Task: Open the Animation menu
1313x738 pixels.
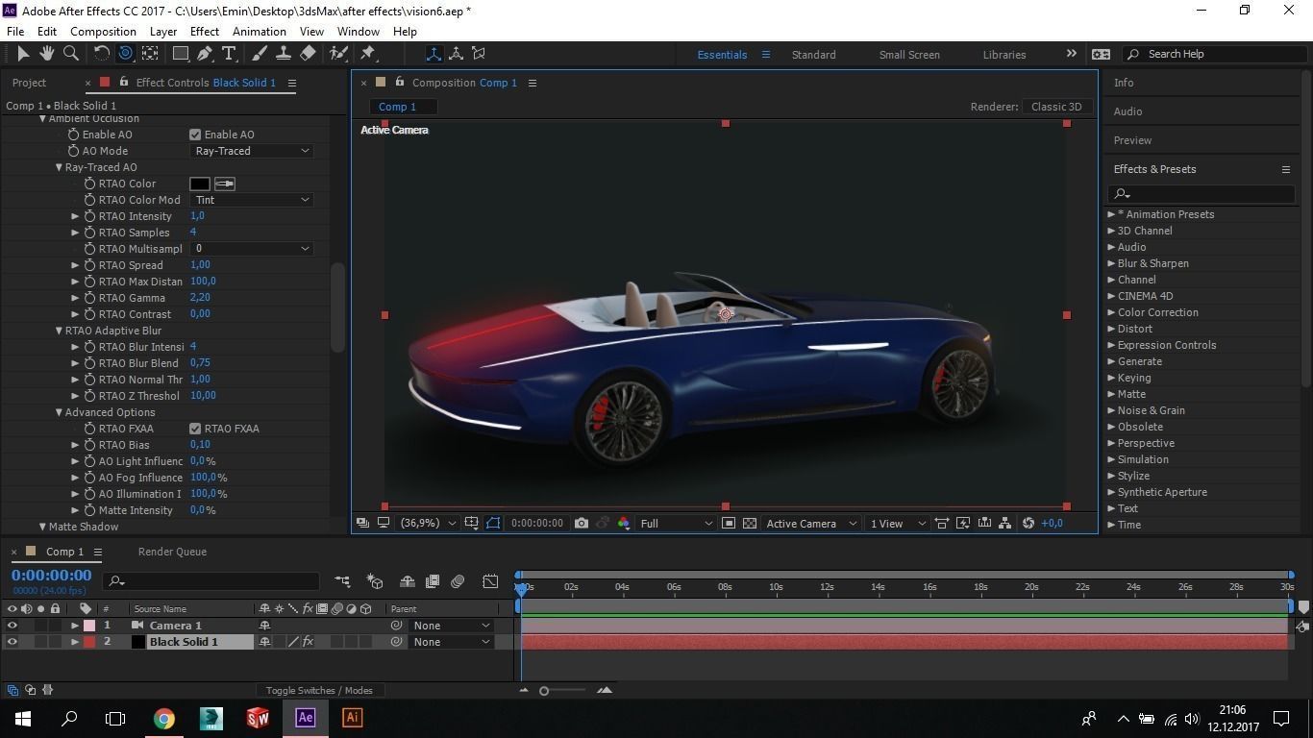Action: click(260, 31)
